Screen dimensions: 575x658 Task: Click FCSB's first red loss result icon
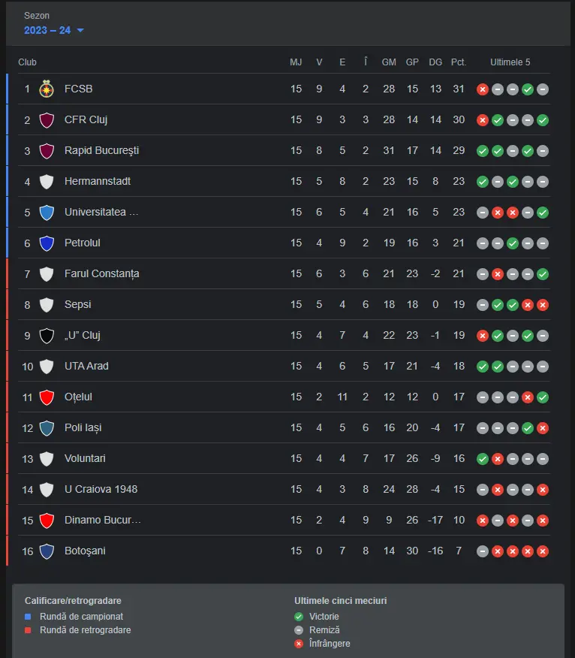pos(483,89)
